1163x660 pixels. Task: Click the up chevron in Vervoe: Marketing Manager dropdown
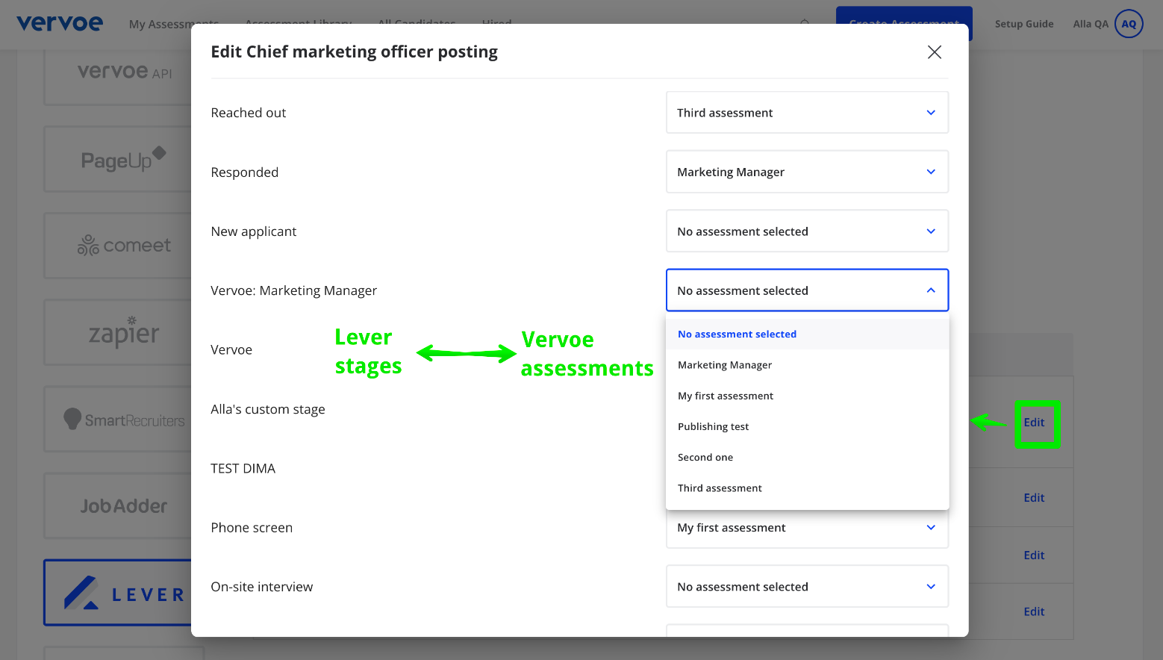pos(931,290)
